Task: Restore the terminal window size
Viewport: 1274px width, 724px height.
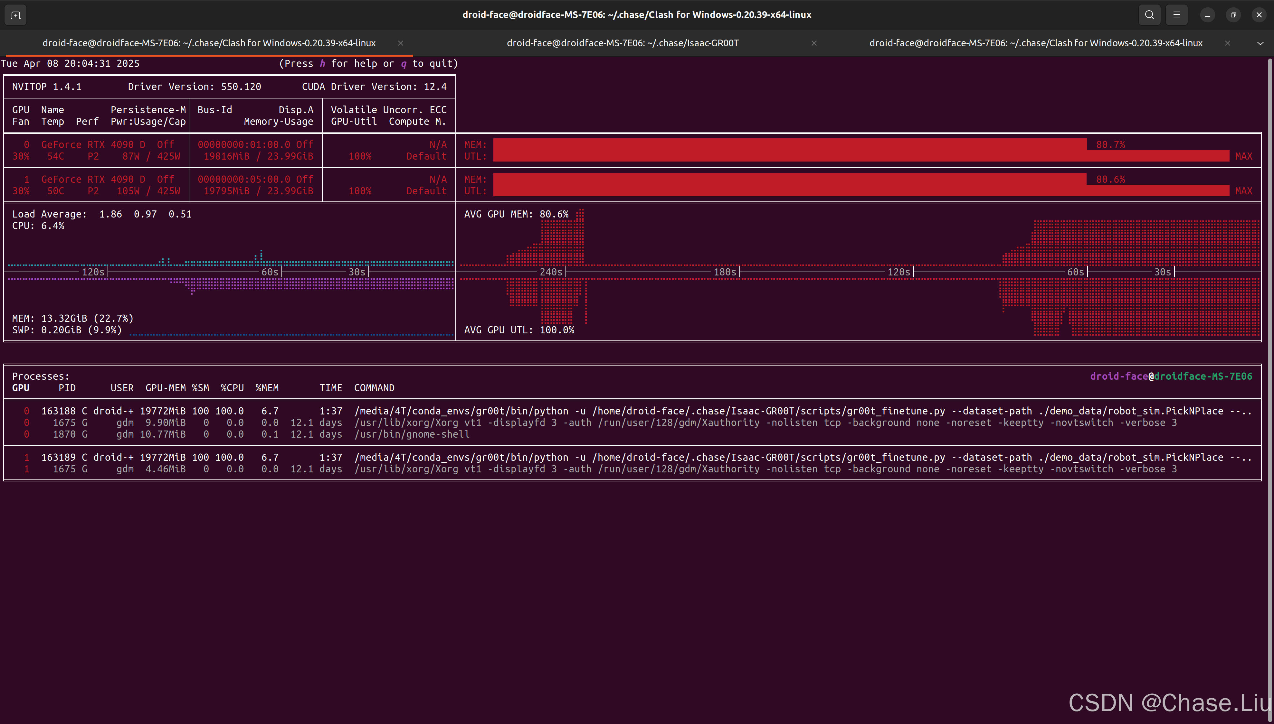Action: pos(1233,15)
